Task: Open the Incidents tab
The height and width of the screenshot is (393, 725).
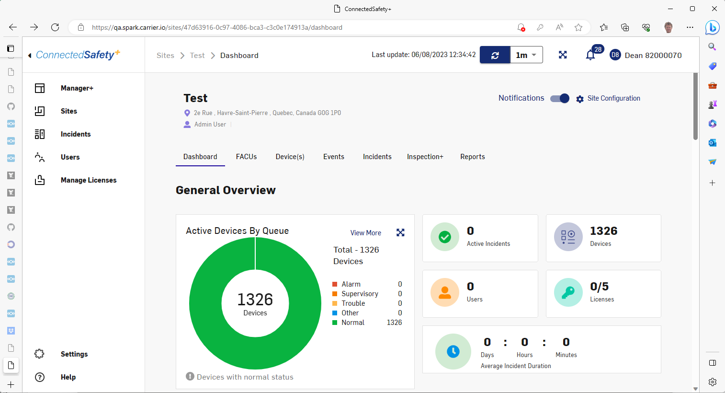Action: click(x=377, y=157)
